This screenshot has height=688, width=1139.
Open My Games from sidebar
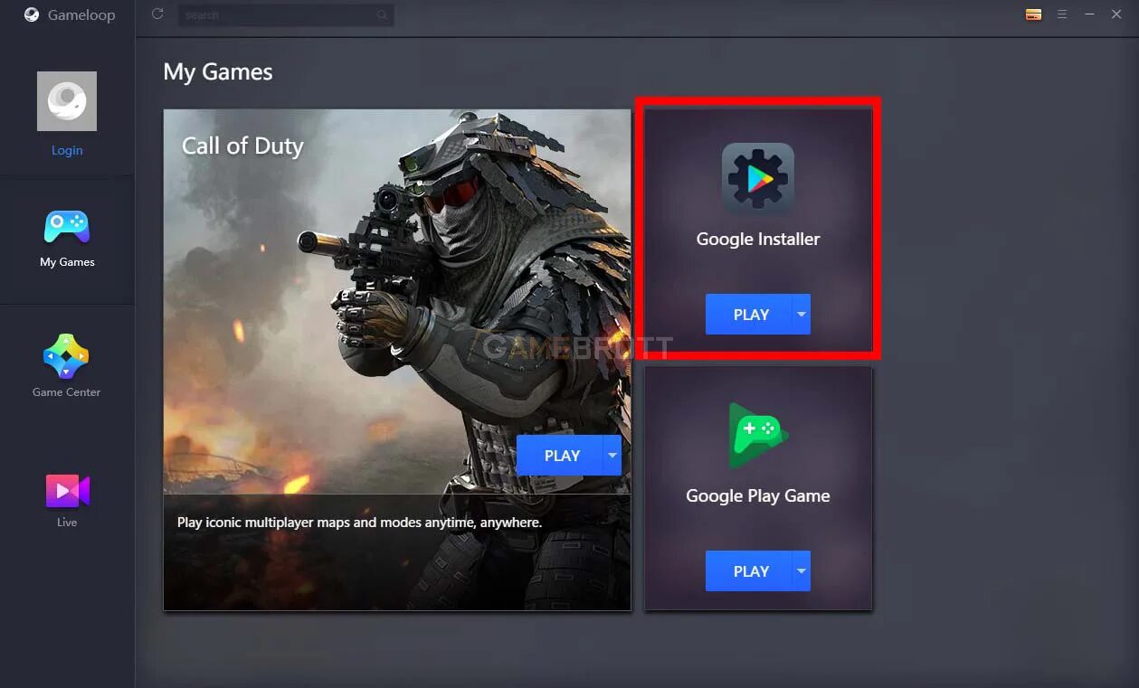tap(67, 239)
